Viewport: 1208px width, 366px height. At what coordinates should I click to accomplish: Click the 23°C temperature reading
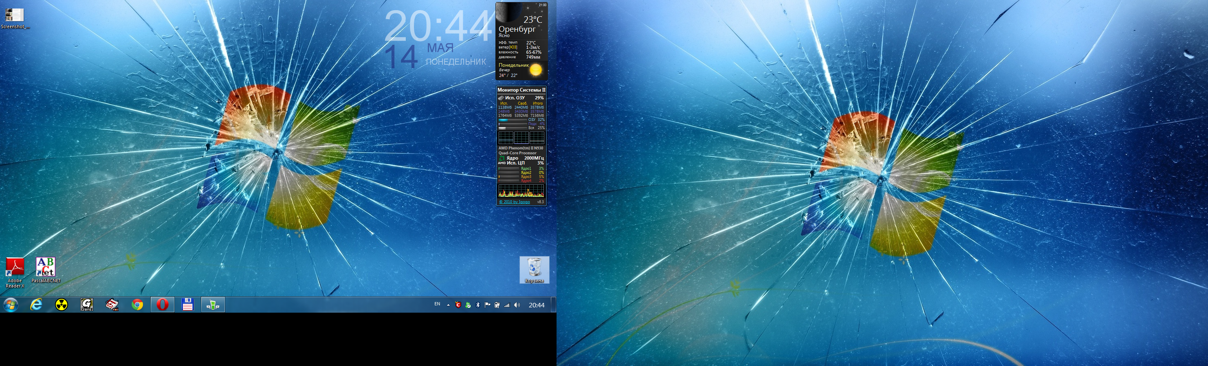(x=533, y=20)
